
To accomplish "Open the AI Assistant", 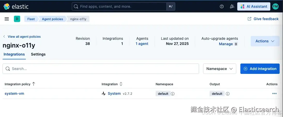I will tap(254, 6).
